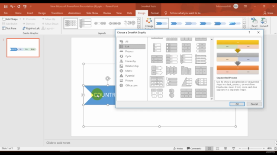This screenshot has height=155, width=277.
Task: Click the Share button
Action: [x=268, y=13]
